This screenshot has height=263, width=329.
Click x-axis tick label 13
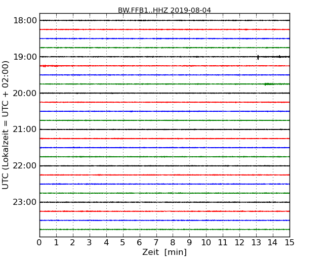[x=256, y=243]
